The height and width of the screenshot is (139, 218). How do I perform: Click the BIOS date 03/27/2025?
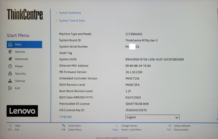click(x=133, y=97)
